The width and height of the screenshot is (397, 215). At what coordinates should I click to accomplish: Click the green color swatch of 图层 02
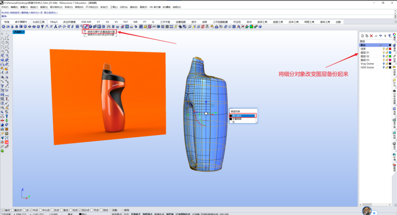pyautogui.click(x=390, y=57)
